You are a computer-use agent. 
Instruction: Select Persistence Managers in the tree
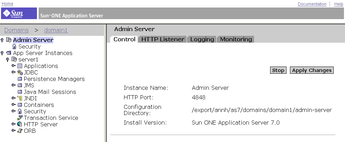[x=54, y=79]
